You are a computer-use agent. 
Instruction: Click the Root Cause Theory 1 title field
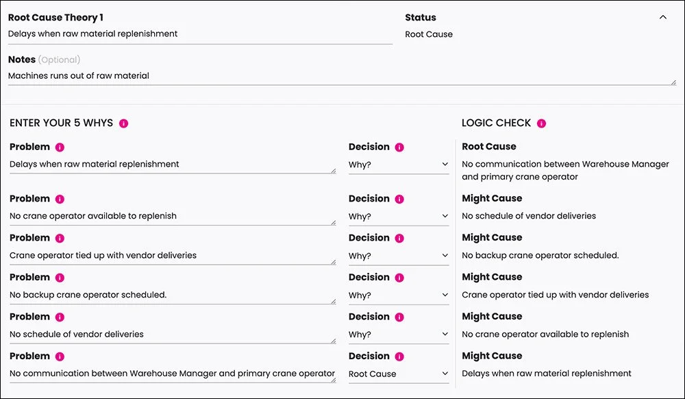pos(199,34)
